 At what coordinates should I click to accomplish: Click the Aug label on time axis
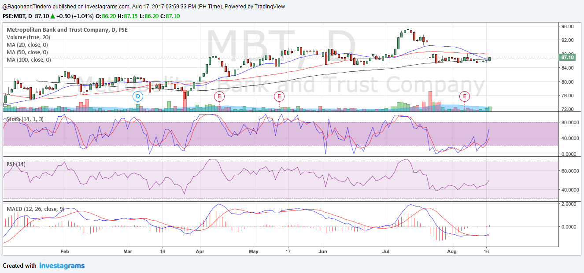(x=452, y=251)
